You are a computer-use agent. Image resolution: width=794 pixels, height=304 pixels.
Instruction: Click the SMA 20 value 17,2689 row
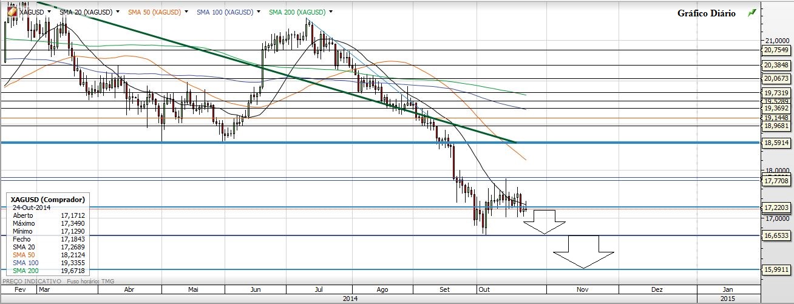coord(49,246)
